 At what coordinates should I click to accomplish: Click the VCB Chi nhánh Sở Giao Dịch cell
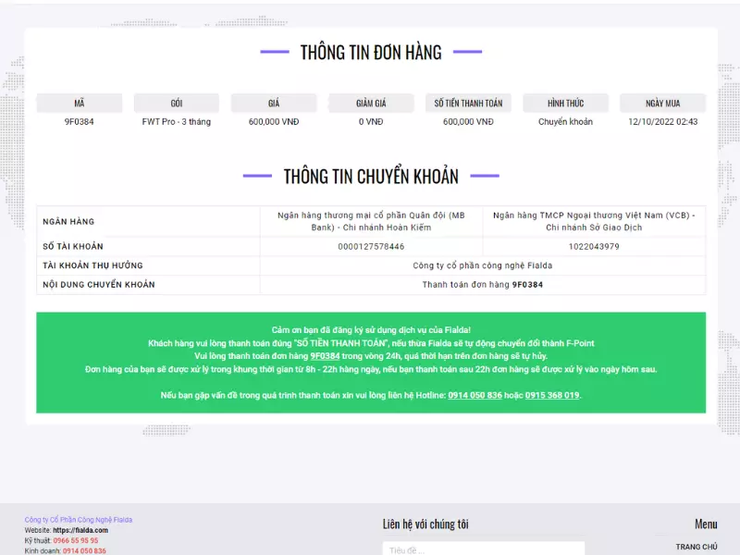coord(594,221)
